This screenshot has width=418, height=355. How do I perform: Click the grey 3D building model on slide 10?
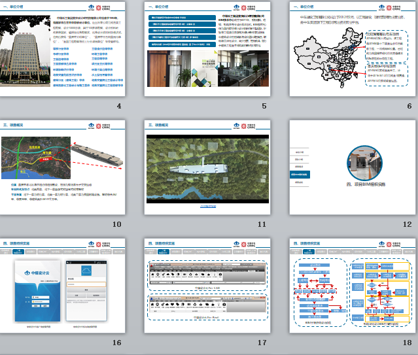tap(97, 155)
